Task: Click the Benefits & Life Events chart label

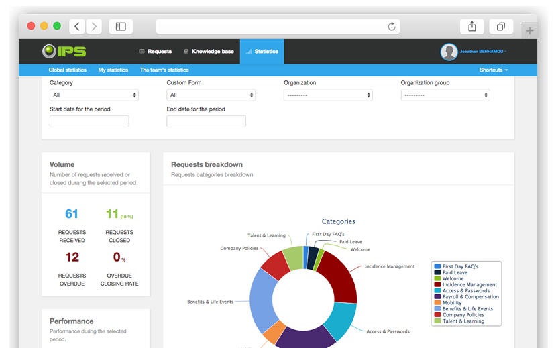Action: (211, 302)
